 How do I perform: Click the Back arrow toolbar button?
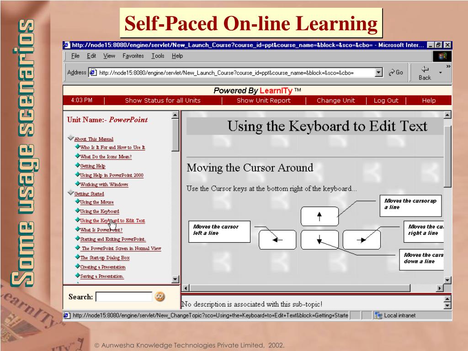pos(425,73)
